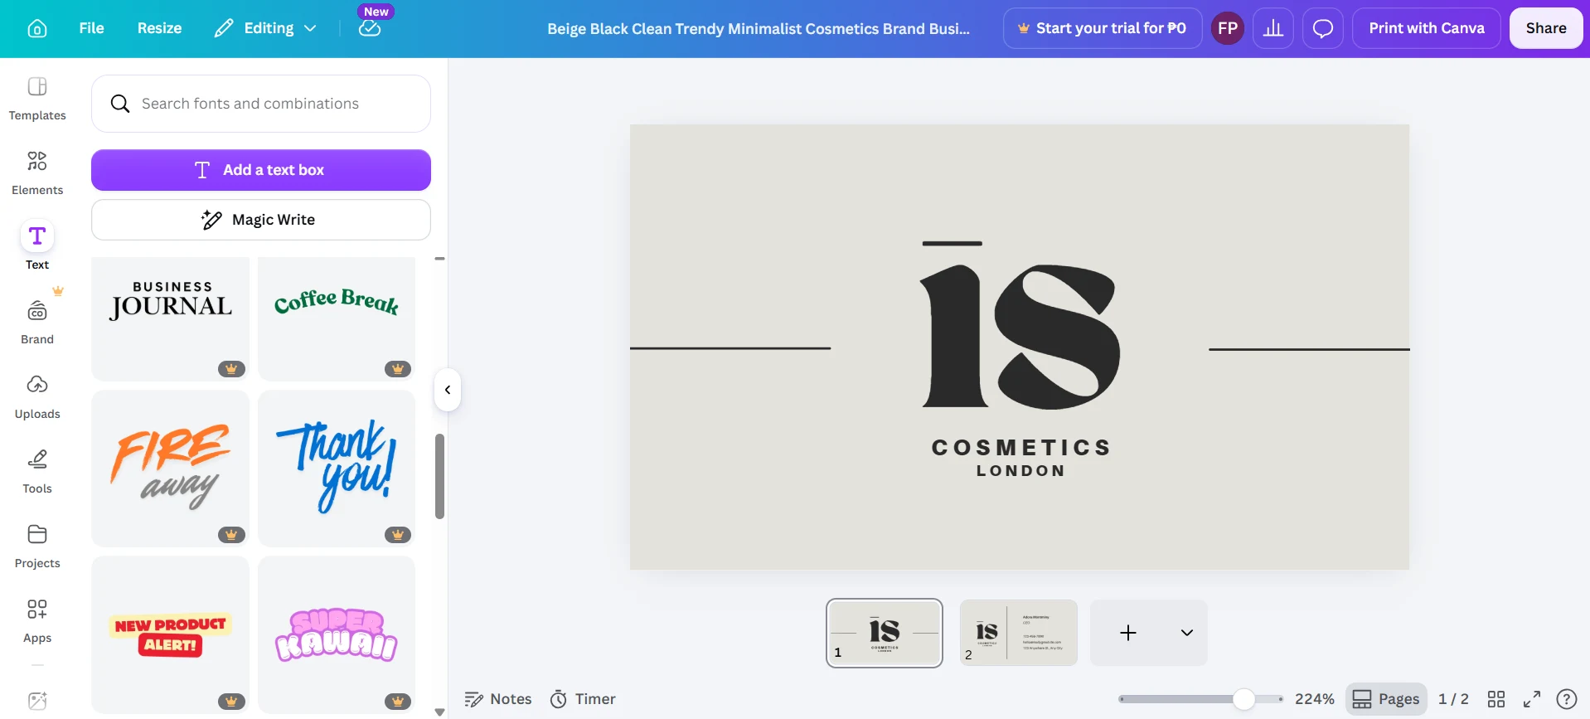Select page 1 thumbnail
Viewport: 1590px width, 719px height.
[885, 633]
